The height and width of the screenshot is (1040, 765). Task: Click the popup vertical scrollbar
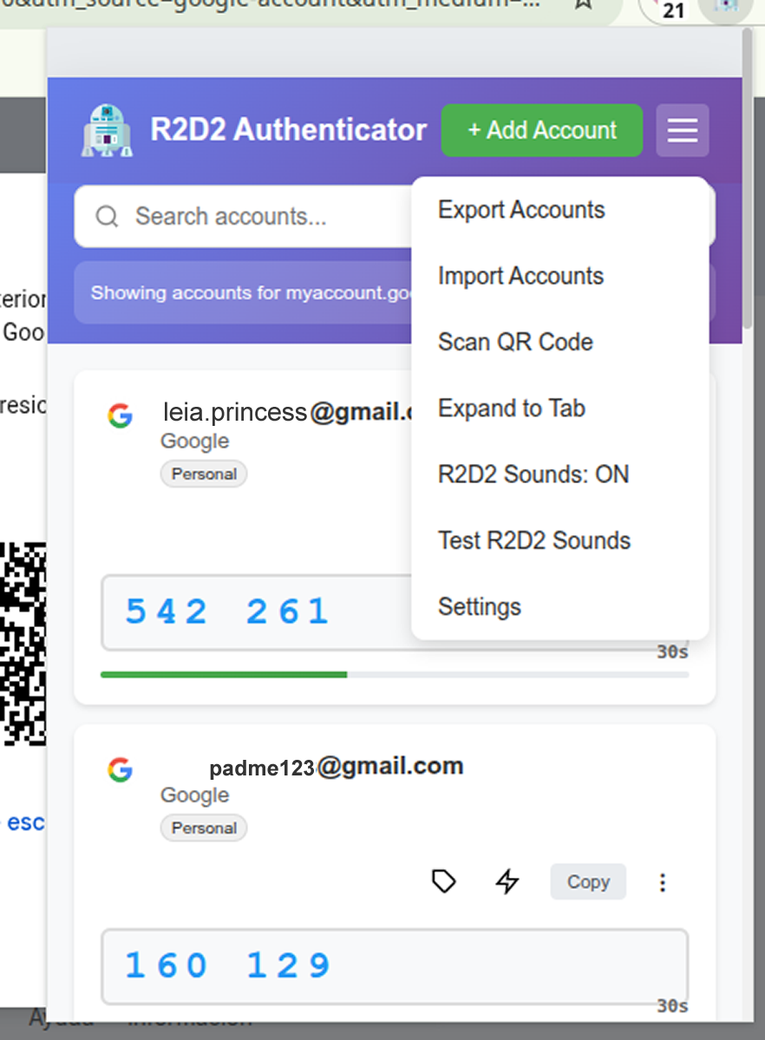click(x=748, y=179)
